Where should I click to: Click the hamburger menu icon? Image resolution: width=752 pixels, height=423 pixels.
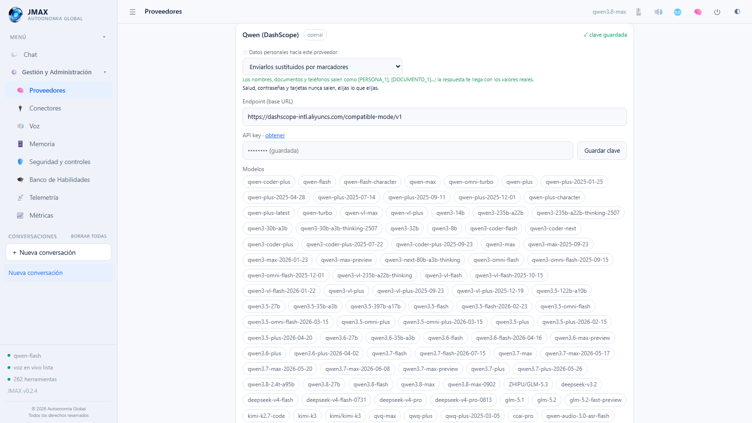(133, 12)
